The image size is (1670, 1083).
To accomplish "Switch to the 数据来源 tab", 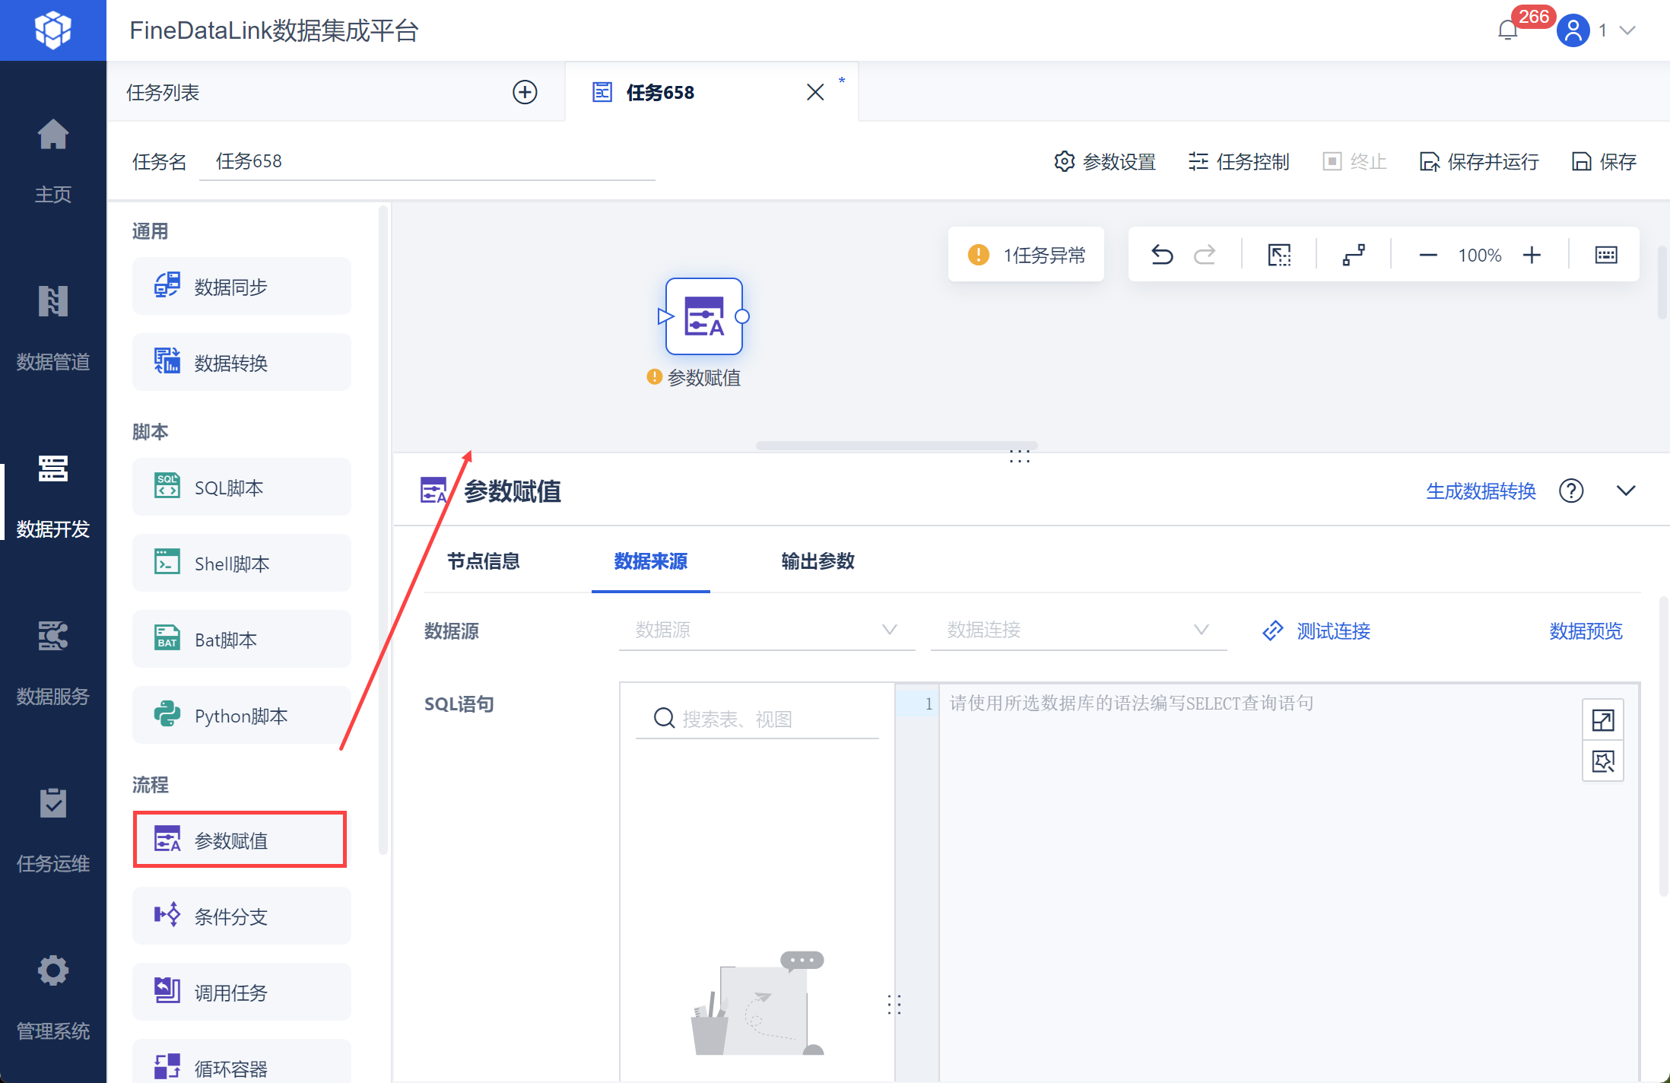I will pyautogui.click(x=651, y=561).
